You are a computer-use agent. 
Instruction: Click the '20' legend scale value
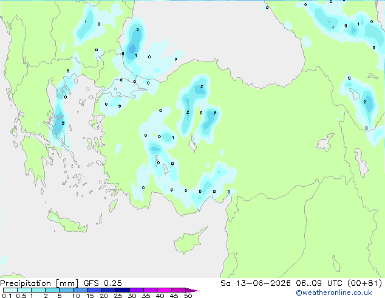coord(104,296)
